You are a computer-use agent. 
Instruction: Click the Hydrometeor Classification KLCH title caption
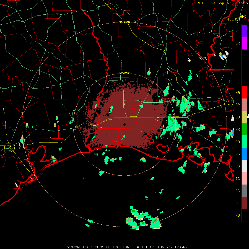point(126,247)
